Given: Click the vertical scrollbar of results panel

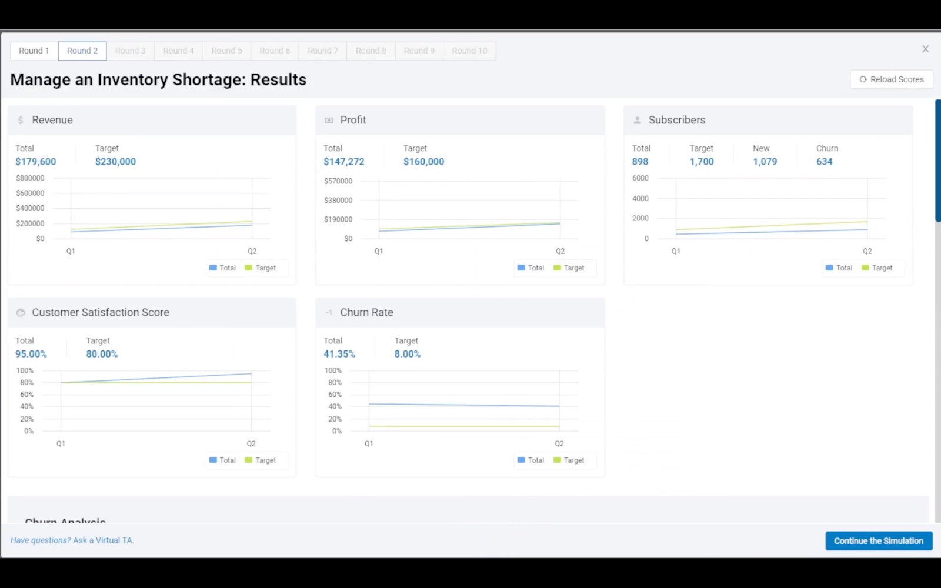Looking at the screenshot, I should coord(937,160).
